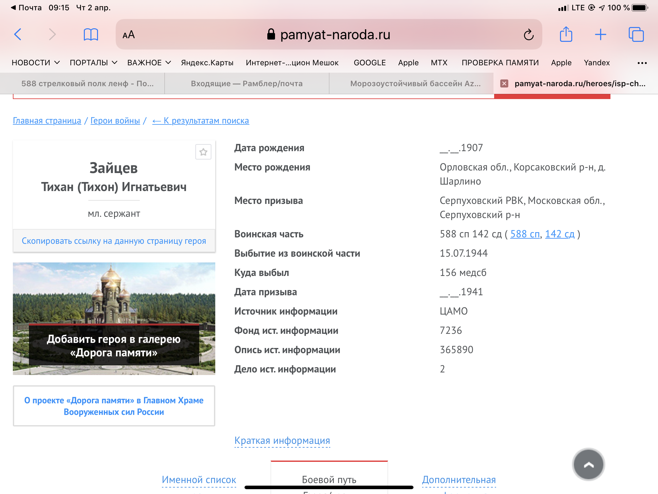
Task: Click Скопировать ссылку на данную страницу героя
Action: pos(114,241)
